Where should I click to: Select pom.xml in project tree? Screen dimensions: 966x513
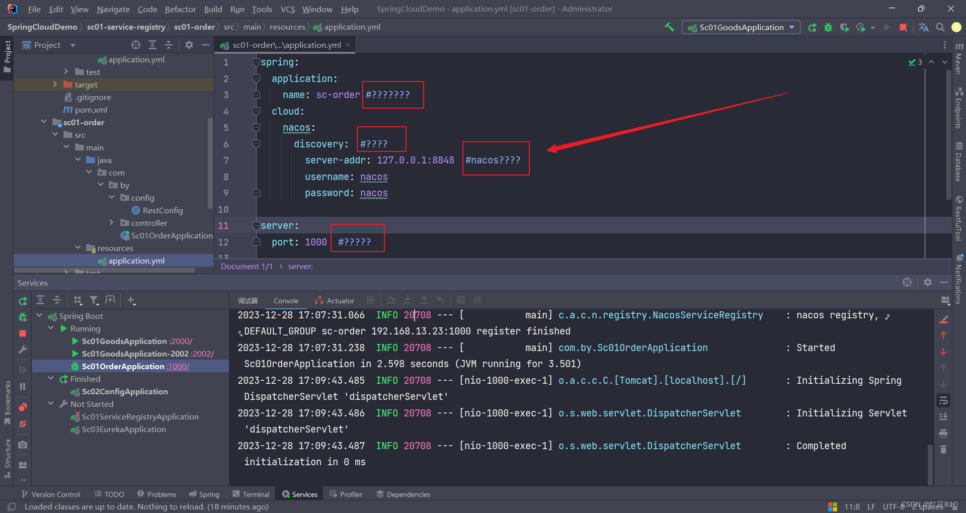point(86,110)
